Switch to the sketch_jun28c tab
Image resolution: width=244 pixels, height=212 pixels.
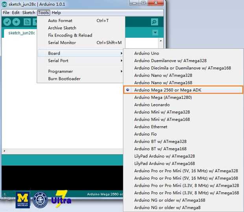[22, 33]
